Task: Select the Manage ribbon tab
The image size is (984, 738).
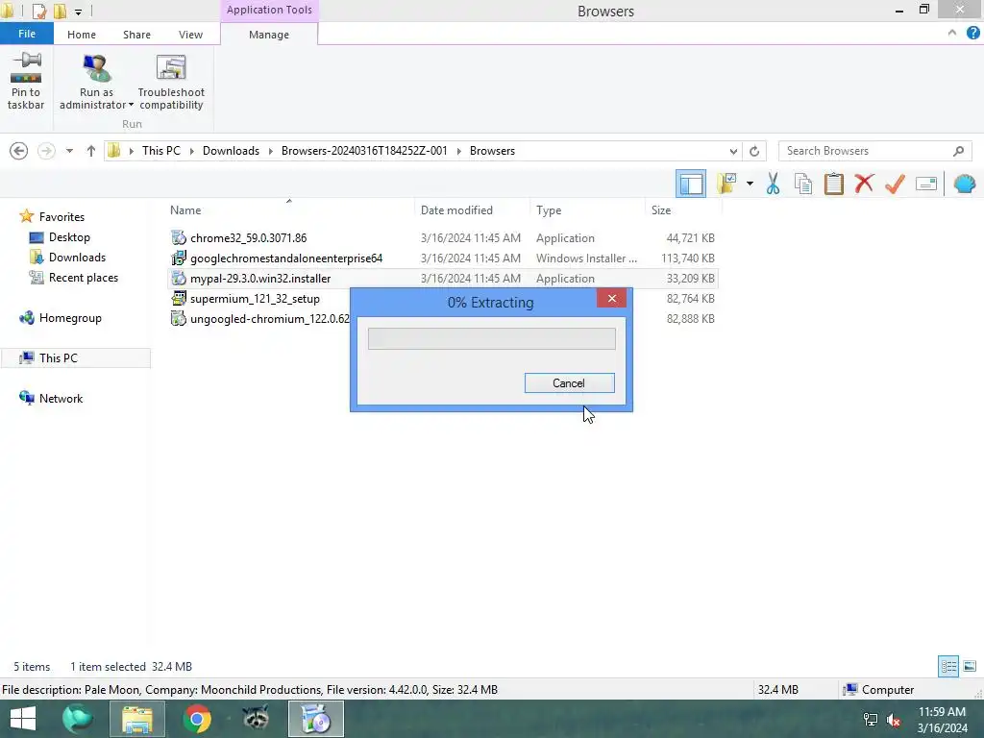Action: (x=269, y=35)
